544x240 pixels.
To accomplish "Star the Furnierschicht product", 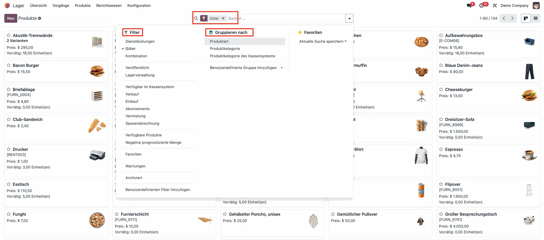I will click(117, 214).
